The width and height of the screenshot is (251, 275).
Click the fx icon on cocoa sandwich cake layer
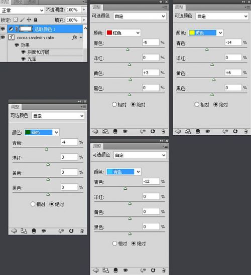click(x=75, y=38)
